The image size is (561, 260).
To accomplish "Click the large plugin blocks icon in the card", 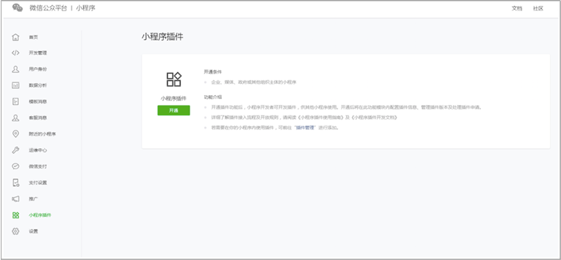I will click(x=174, y=79).
